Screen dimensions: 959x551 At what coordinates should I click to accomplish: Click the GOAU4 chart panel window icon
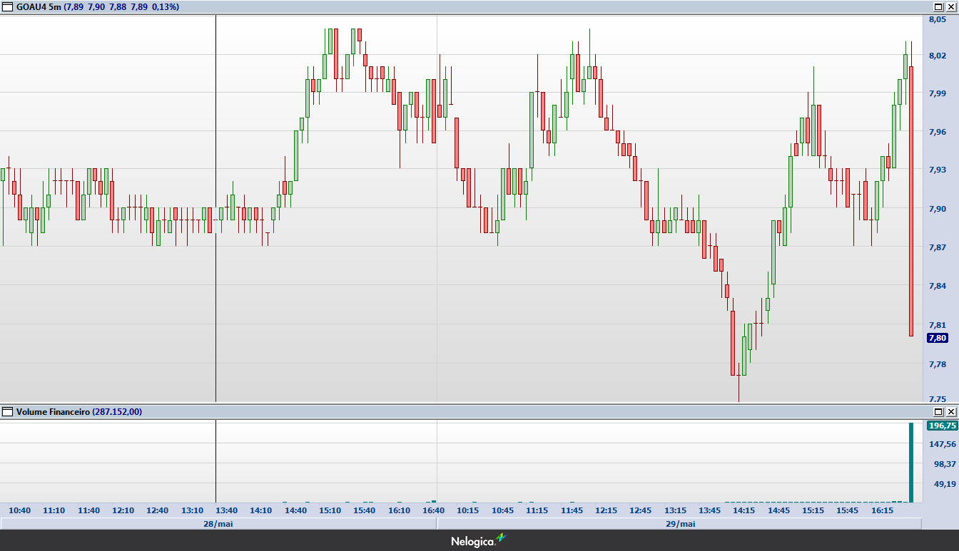click(x=8, y=6)
